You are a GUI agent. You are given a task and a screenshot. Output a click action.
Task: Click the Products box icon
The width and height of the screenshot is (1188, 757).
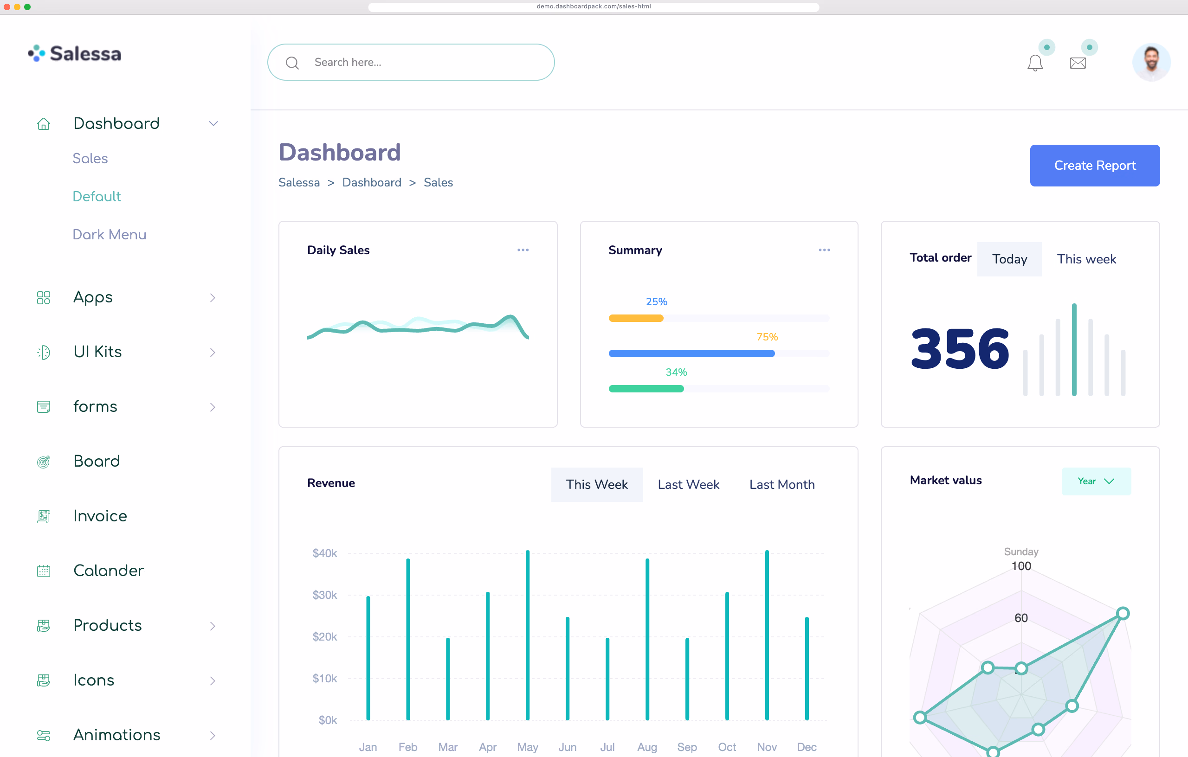click(x=44, y=626)
